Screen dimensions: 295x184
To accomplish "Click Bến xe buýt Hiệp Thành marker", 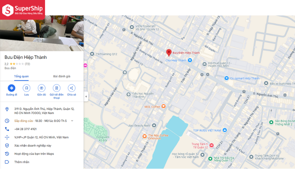I will pyautogui.click(x=266, y=83).
